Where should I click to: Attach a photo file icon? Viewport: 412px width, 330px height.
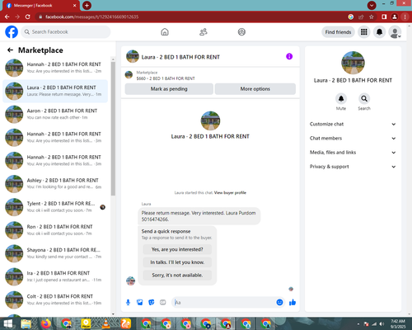140,303
